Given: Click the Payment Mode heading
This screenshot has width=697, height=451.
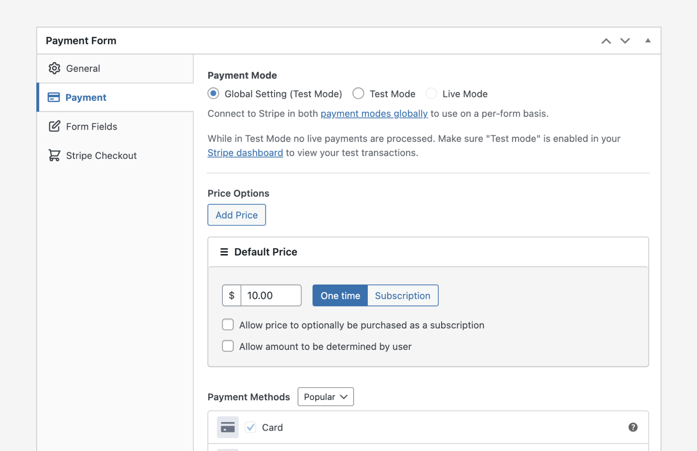Looking at the screenshot, I should [242, 75].
